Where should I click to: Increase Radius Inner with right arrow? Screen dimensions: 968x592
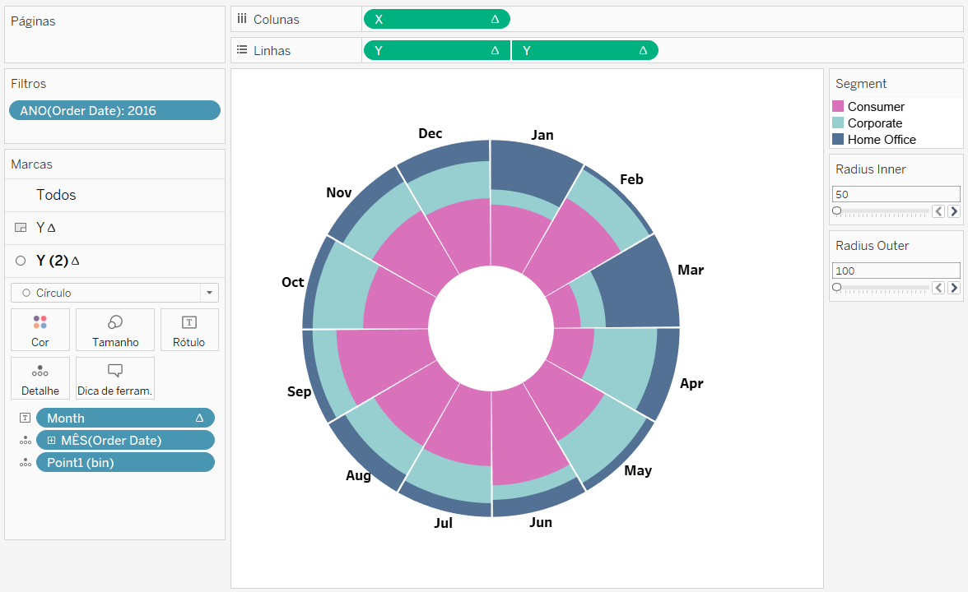tap(954, 211)
